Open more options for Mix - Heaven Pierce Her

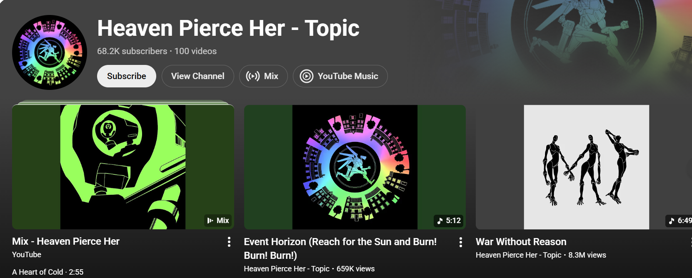pos(229,242)
